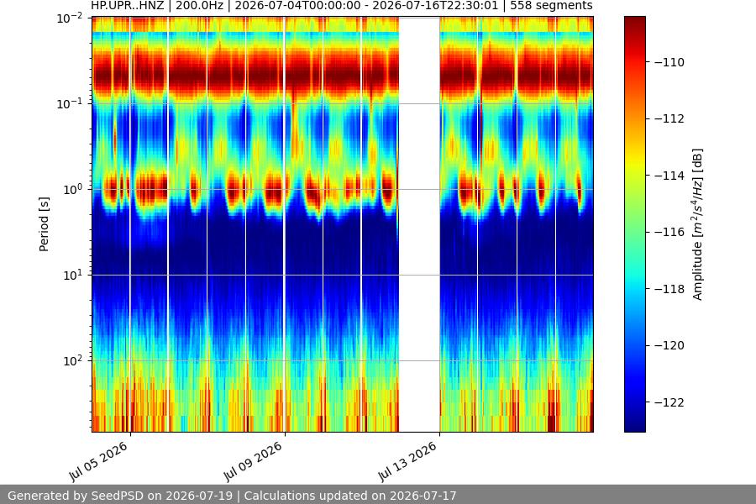Click the −122 colorbar tick label
The image size is (756, 504).
point(669,402)
